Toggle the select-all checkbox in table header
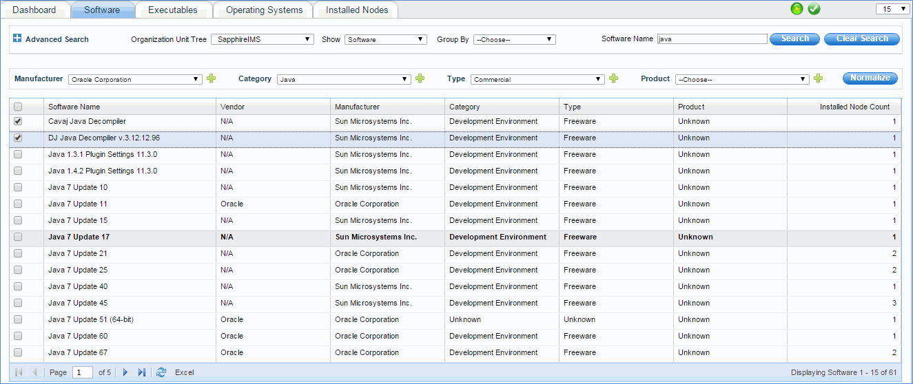This screenshot has width=913, height=384. click(18, 107)
